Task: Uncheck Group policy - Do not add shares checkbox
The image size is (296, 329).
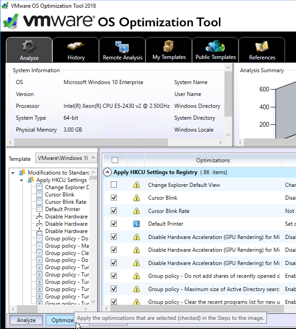Action: click(114, 276)
